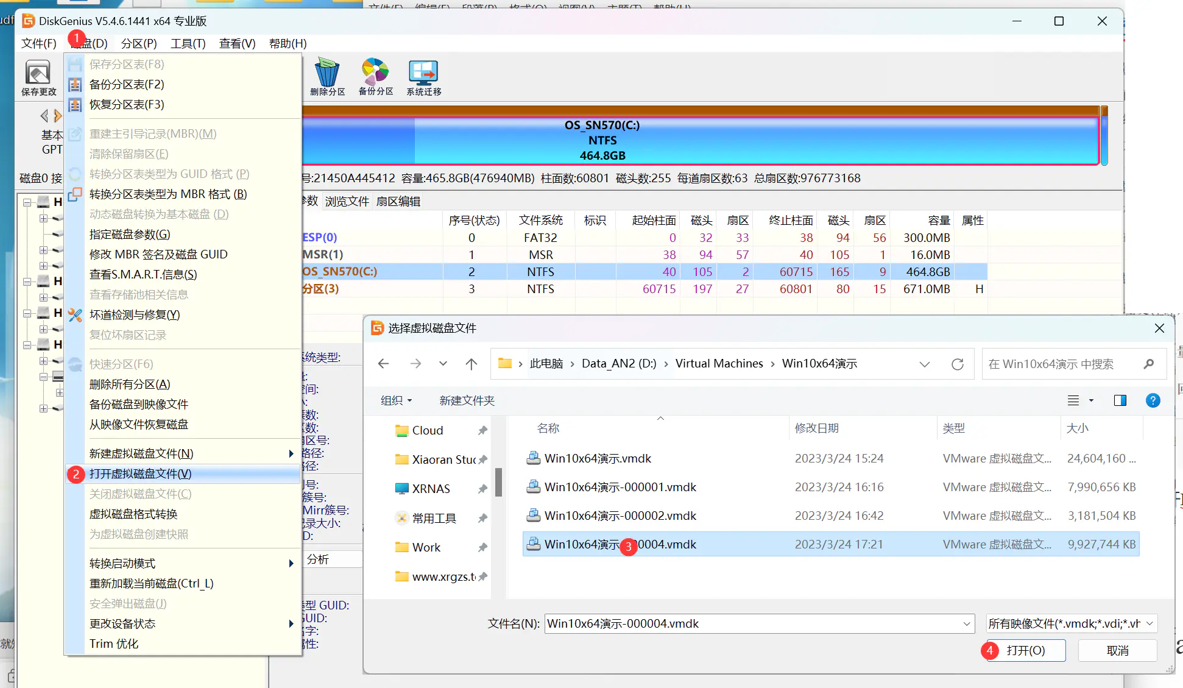Click the dialog's back navigation arrow
1183x688 pixels.
click(x=383, y=364)
